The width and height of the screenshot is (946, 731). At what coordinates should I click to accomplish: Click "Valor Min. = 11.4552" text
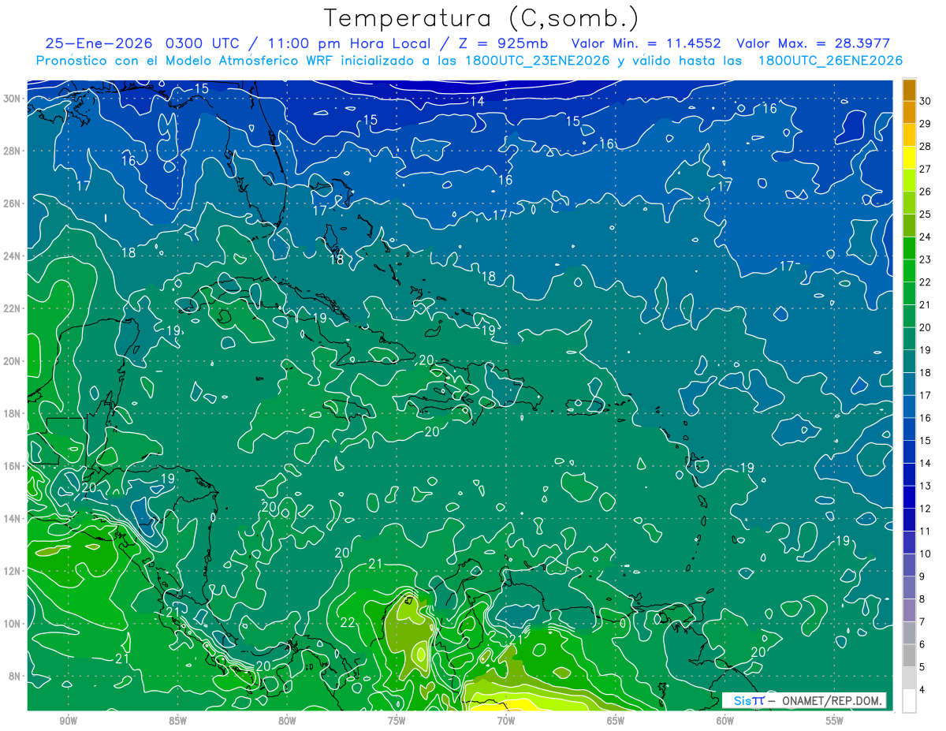coord(646,43)
